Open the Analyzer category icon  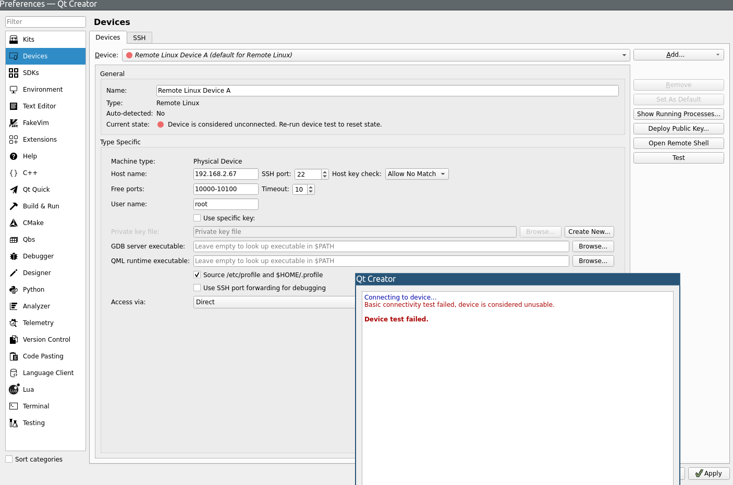14,306
